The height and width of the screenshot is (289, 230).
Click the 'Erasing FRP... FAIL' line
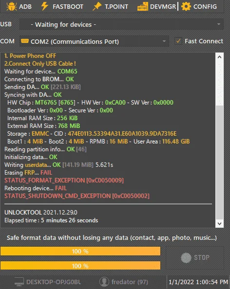(28, 172)
